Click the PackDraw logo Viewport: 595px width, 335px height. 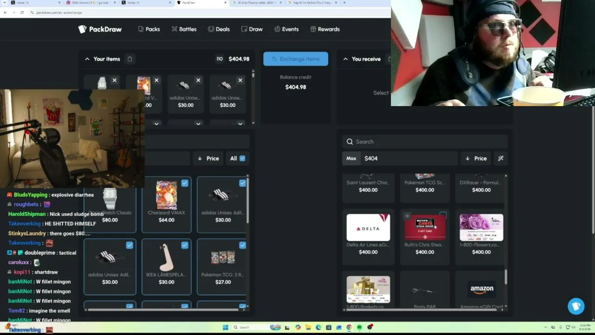[100, 29]
